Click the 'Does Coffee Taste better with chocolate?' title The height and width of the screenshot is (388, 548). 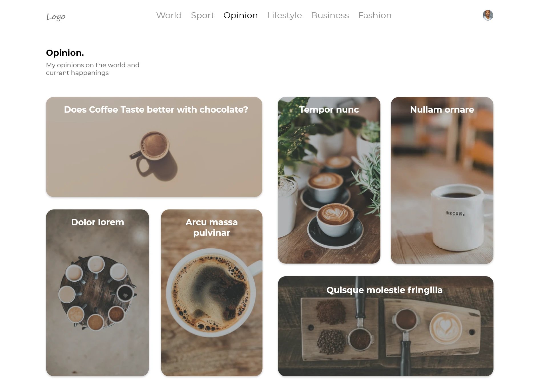click(x=156, y=109)
